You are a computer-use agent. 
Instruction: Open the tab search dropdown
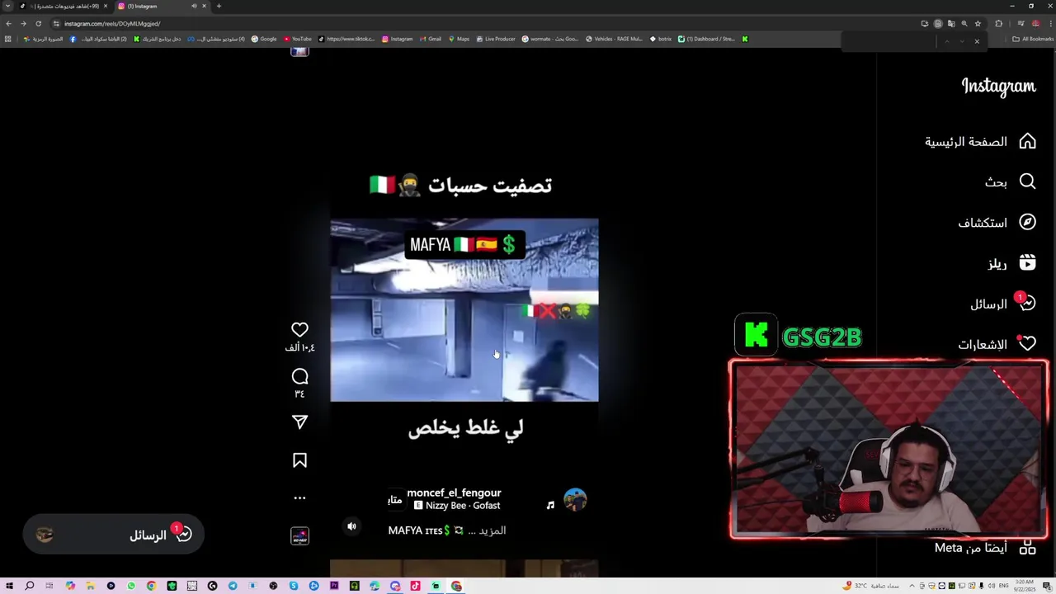8,6
